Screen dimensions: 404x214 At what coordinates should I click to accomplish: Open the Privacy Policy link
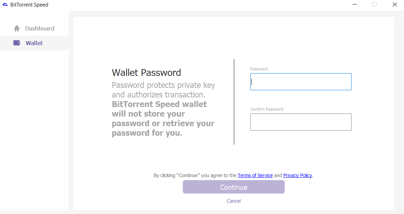(298, 175)
